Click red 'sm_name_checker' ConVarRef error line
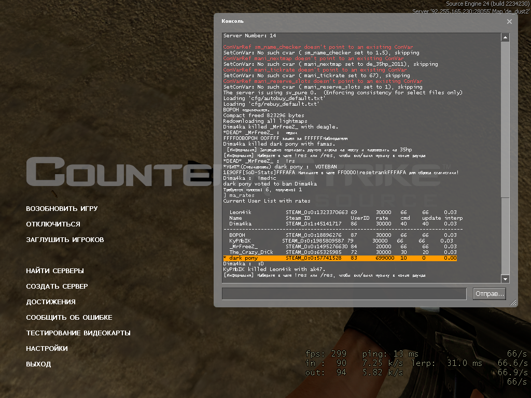 point(318,47)
